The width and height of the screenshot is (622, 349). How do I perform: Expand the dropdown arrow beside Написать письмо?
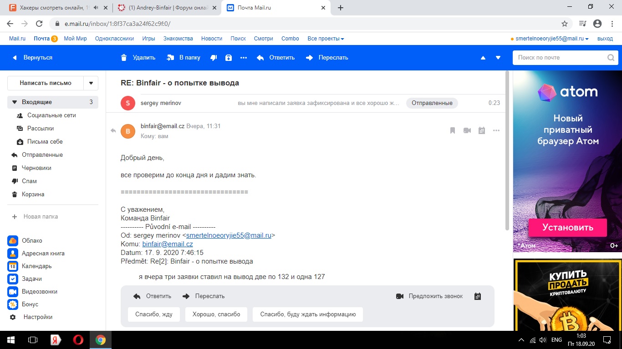[x=91, y=83]
